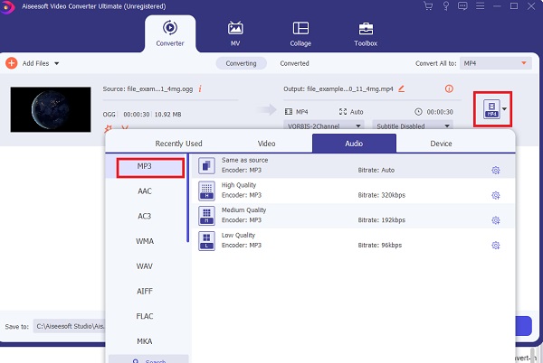The width and height of the screenshot is (543, 363).
Task: Choose WMA in the format list
Action: click(x=145, y=241)
